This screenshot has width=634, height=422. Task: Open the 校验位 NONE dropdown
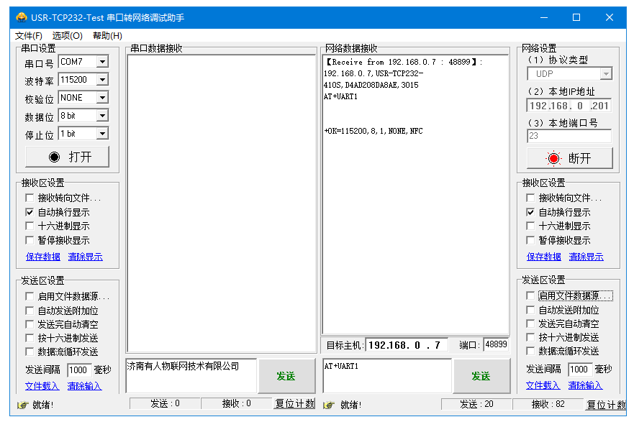pos(101,98)
